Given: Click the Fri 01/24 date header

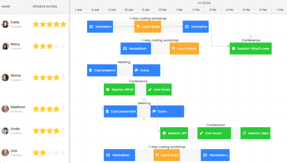Looking at the screenshot, I should [204, 3].
